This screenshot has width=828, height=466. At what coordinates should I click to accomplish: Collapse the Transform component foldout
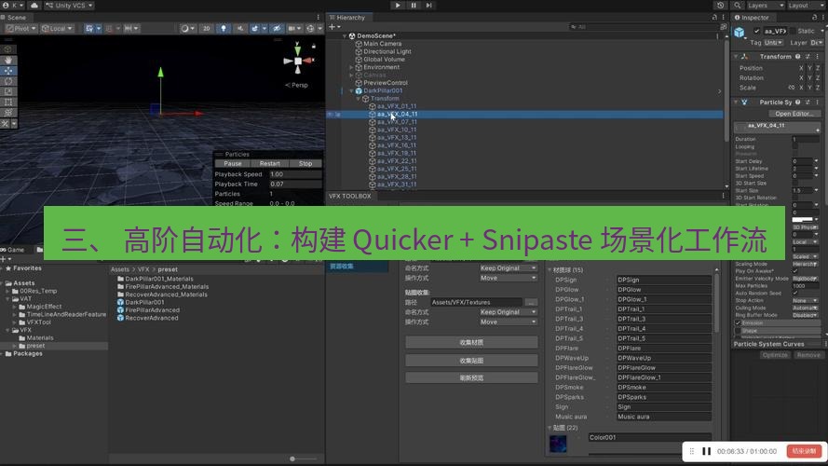pos(736,57)
